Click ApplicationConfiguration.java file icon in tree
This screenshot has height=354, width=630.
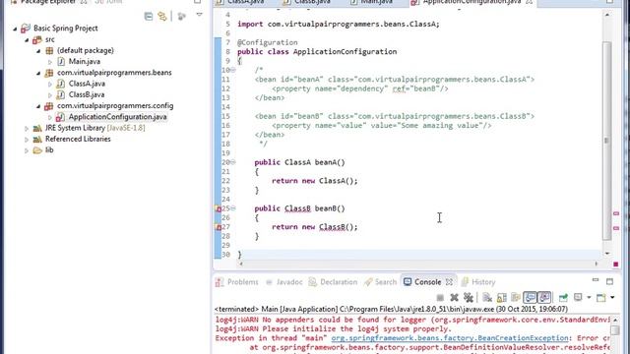click(60, 117)
